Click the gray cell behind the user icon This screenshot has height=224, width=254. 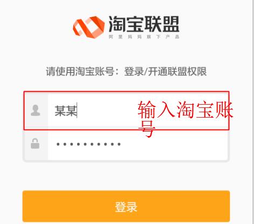(36, 111)
